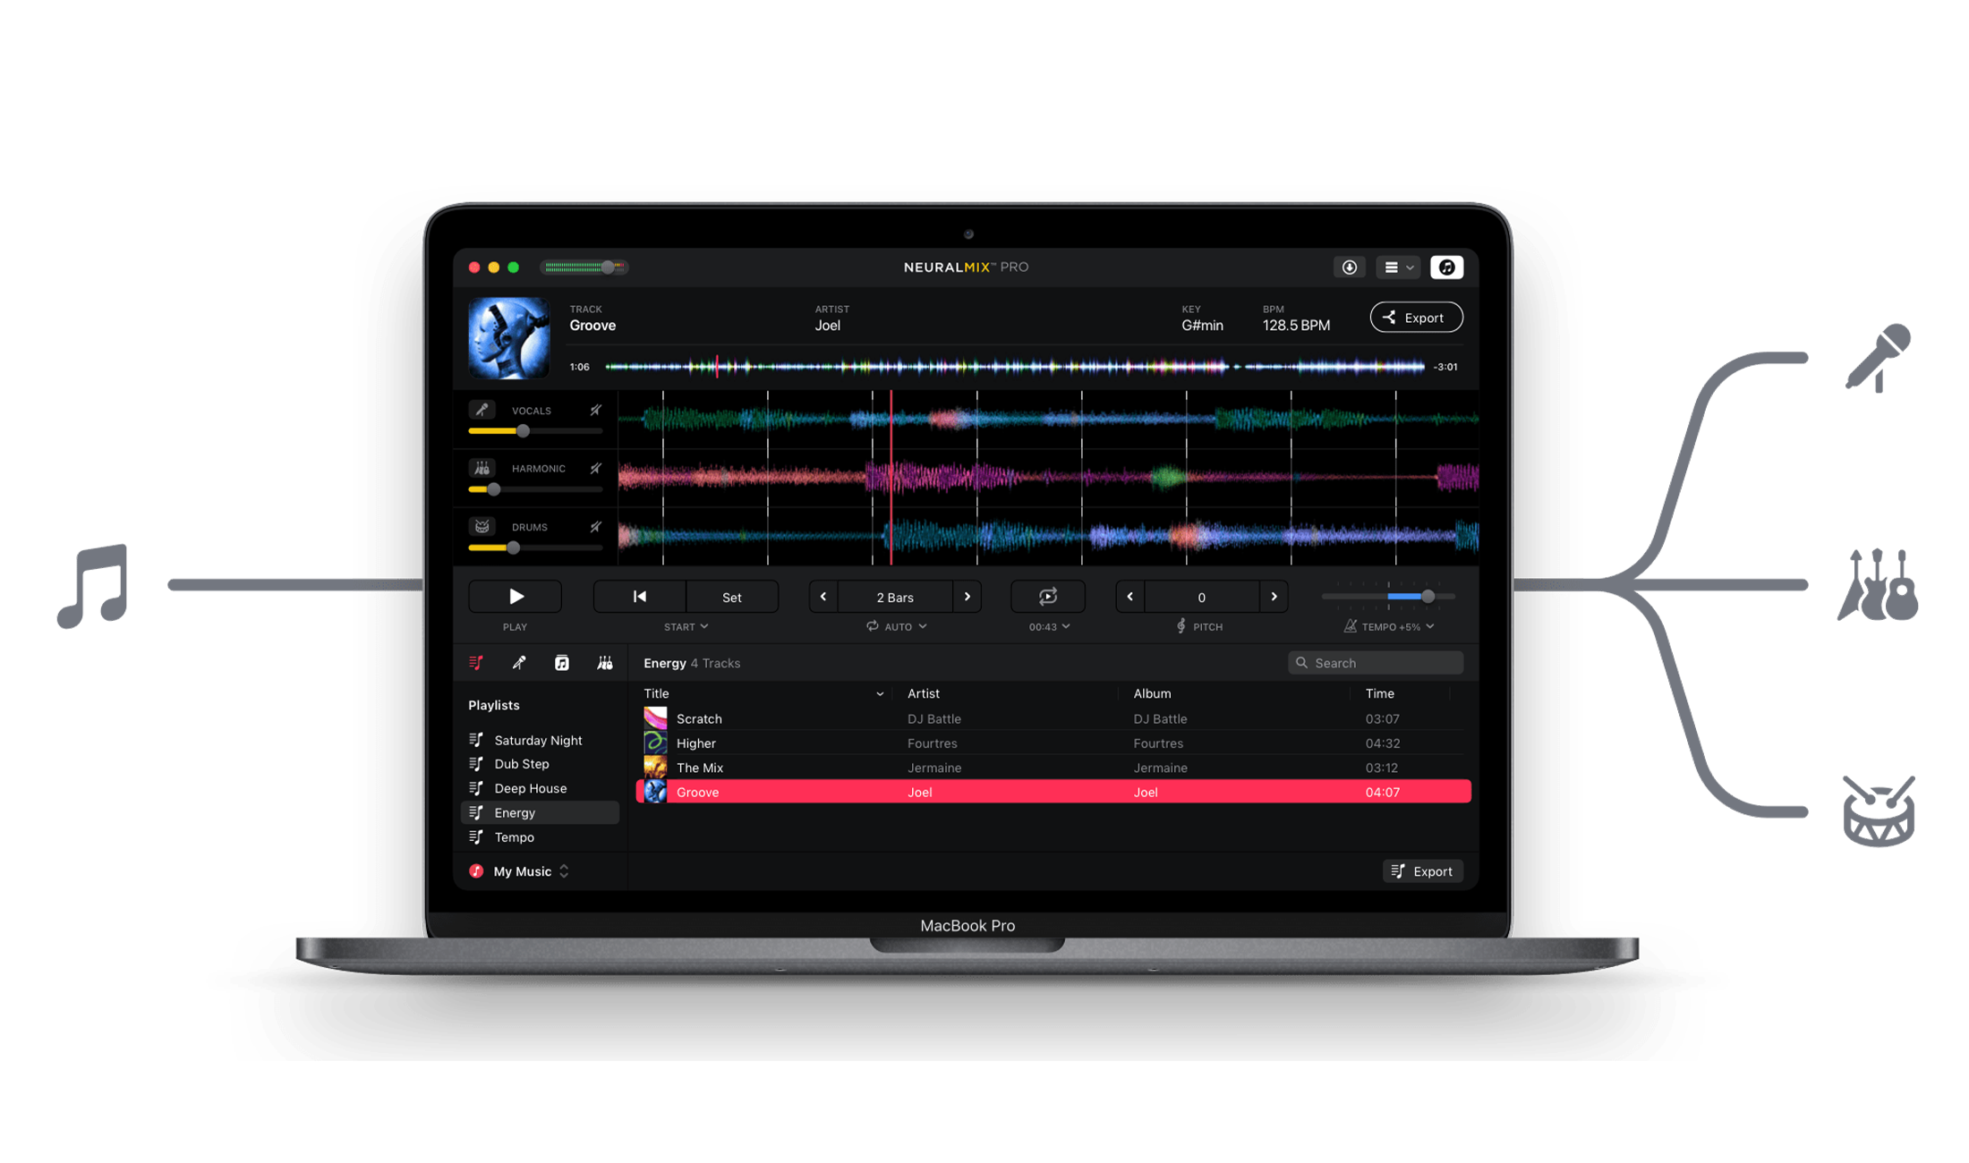Image resolution: width=1969 pixels, height=1163 pixels.
Task: Select the Deep House playlist
Action: pyautogui.click(x=533, y=789)
